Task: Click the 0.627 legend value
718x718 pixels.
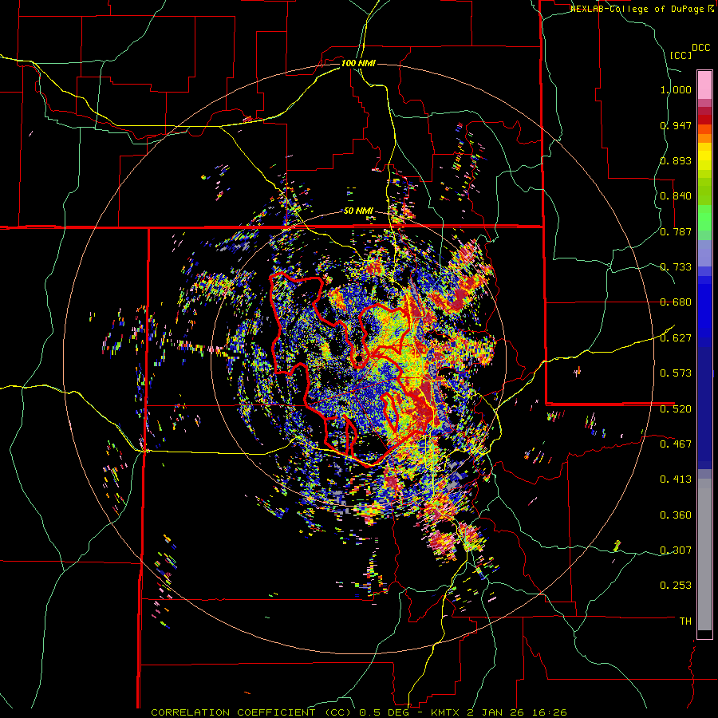Action: [676, 338]
